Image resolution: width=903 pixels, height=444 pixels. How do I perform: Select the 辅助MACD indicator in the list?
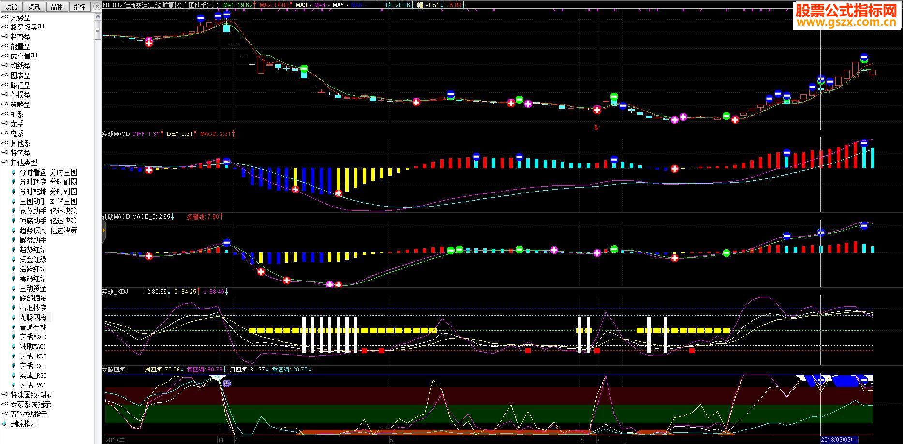point(33,346)
